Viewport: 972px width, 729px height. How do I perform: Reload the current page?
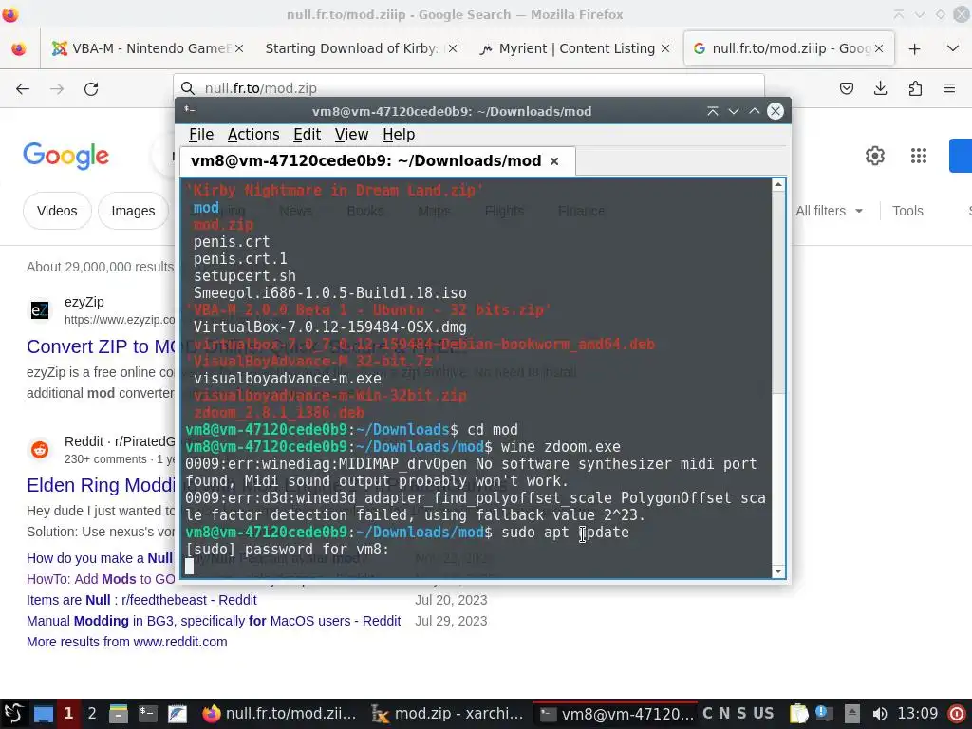pyautogui.click(x=91, y=88)
